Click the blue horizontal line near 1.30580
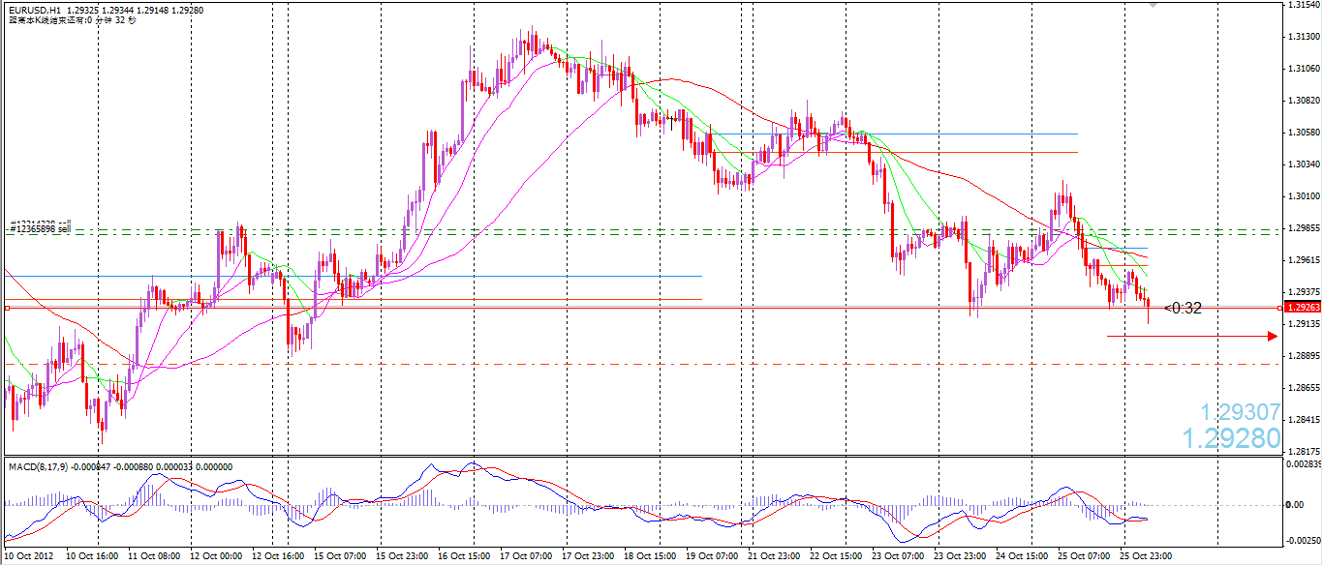Screen dimensions: 1323x566 pos(894,134)
